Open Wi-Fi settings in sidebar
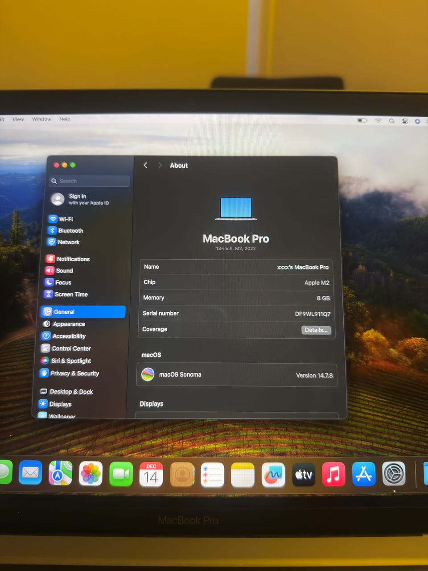 [x=61, y=219]
